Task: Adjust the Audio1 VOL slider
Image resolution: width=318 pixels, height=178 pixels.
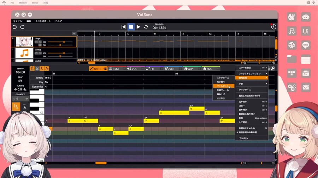Action: tap(60, 53)
